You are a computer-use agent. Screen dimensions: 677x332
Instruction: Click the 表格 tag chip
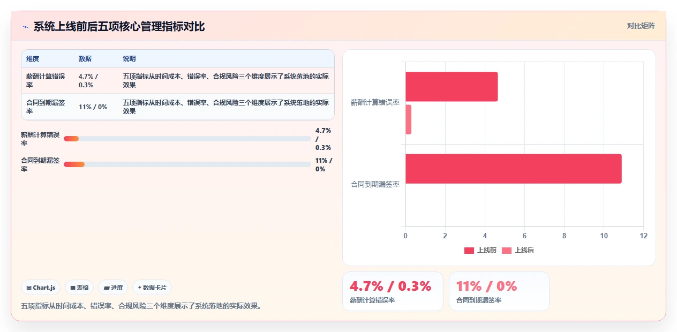[x=79, y=288]
